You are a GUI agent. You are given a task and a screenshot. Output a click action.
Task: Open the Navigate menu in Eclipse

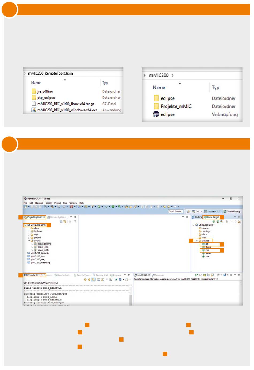39,203
